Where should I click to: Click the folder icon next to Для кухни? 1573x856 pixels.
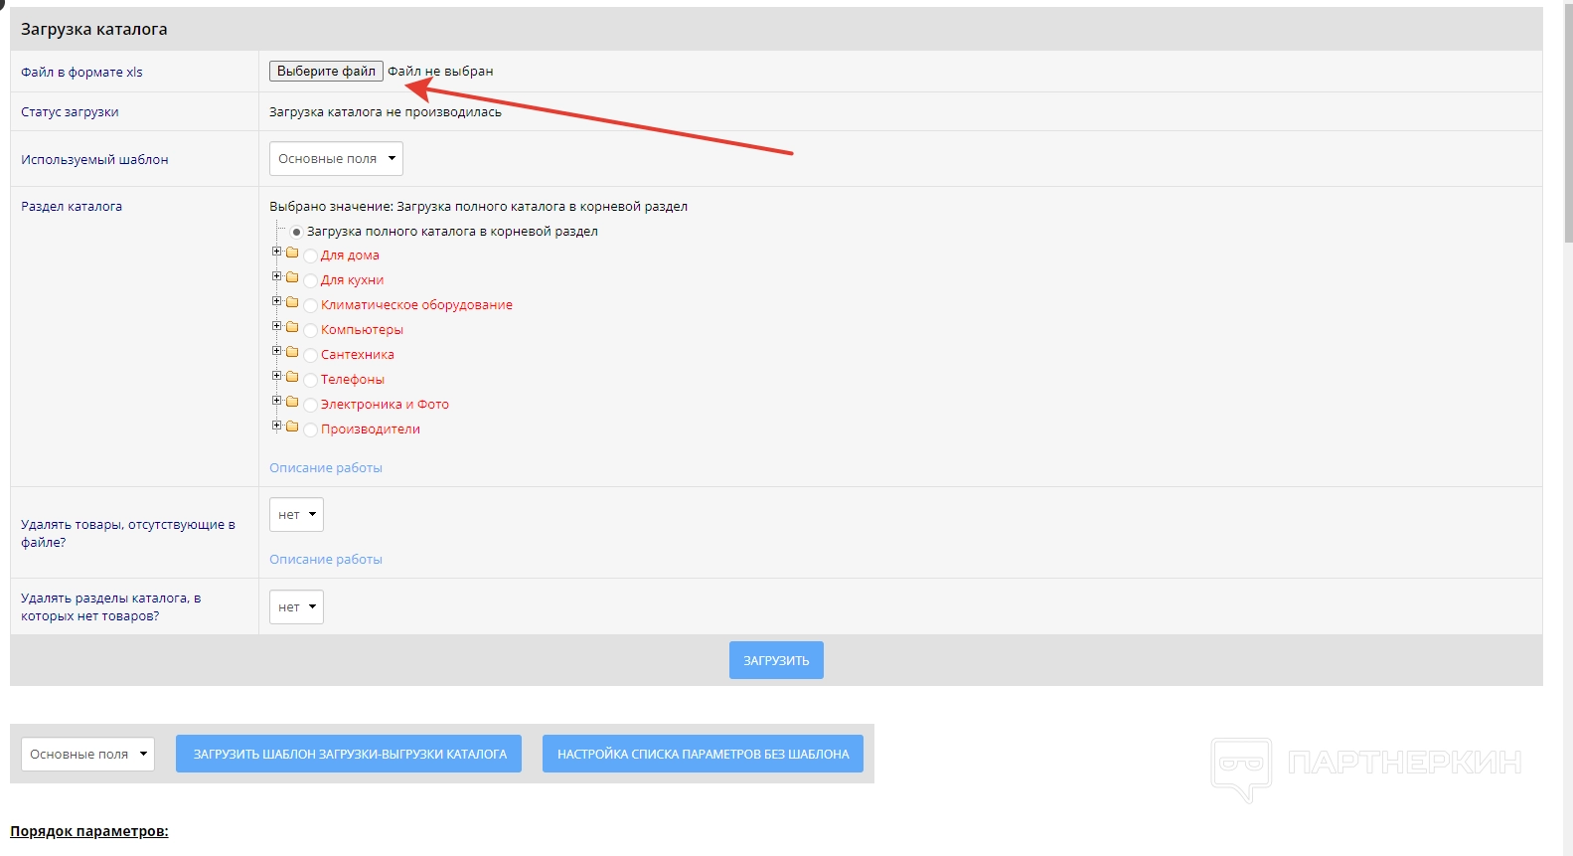[x=292, y=277]
